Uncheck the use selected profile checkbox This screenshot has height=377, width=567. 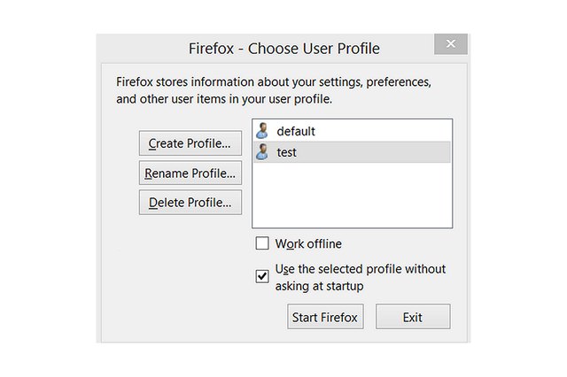point(262,276)
